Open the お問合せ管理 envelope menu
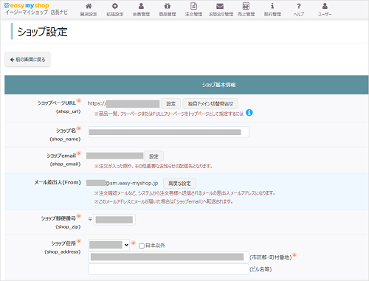369x281 pixels. (x=221, y=10)
